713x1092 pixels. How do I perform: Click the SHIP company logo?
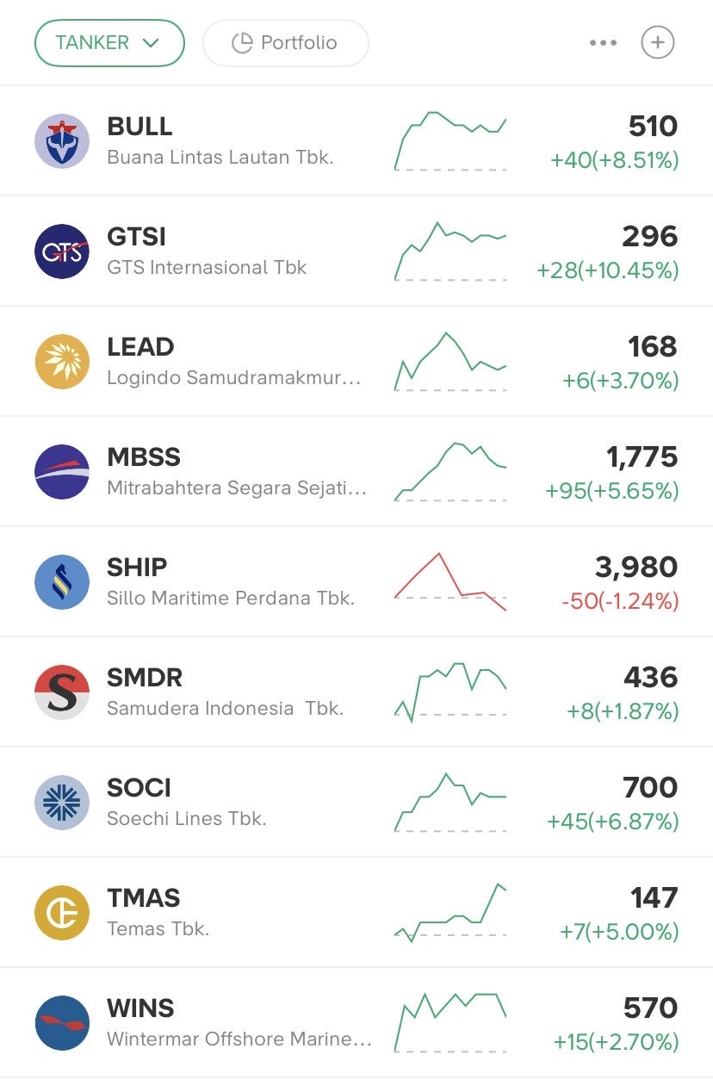[x=62, y=582]
